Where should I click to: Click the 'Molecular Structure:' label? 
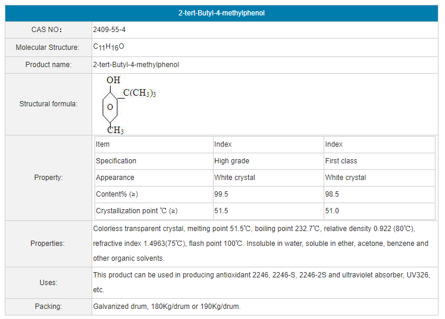click(x=47, y=48)
